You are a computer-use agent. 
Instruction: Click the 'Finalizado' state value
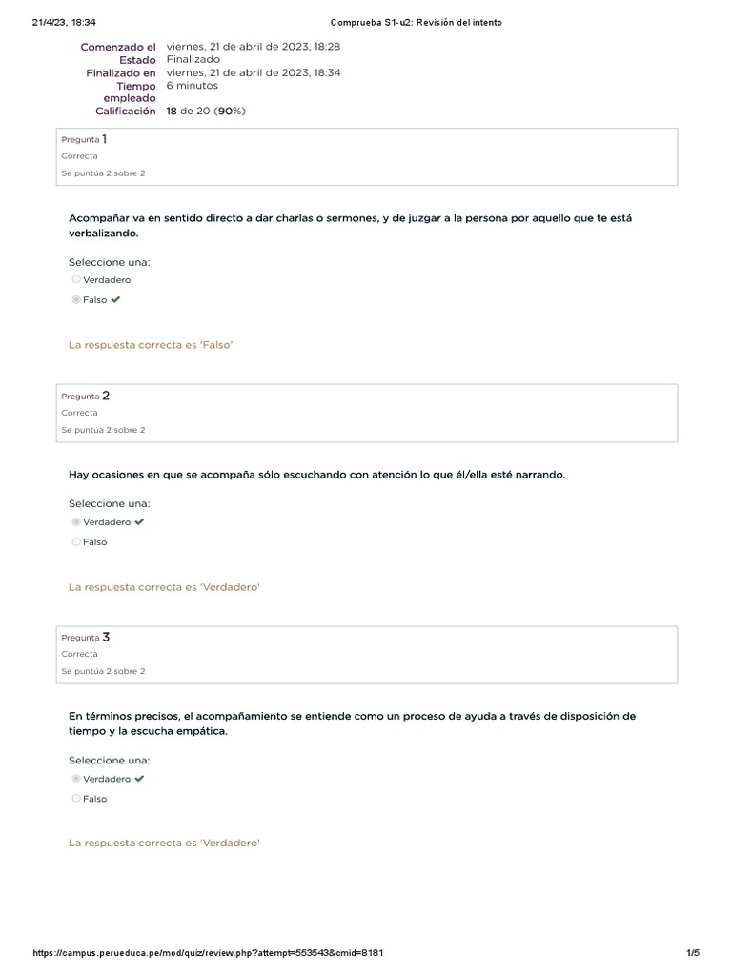pos(193,59)
